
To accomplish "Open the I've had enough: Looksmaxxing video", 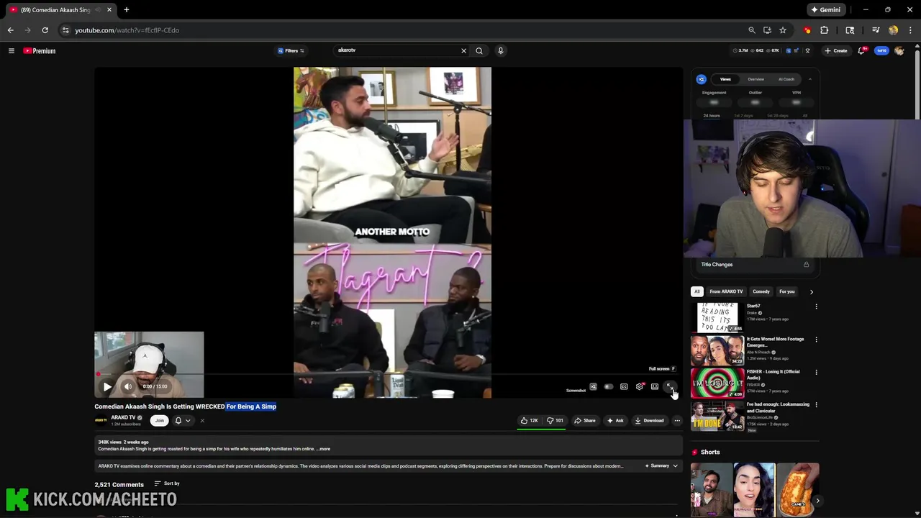I will (x=717, y=416).
